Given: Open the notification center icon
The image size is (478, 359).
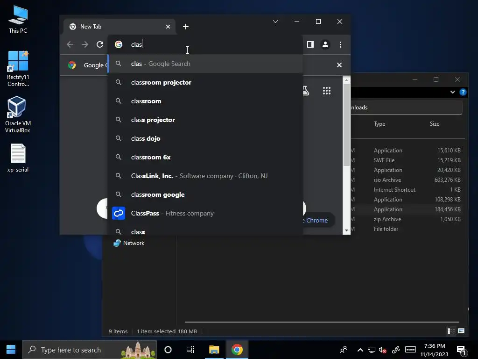Looking at the screenshot, I should [x=462, y=350].
